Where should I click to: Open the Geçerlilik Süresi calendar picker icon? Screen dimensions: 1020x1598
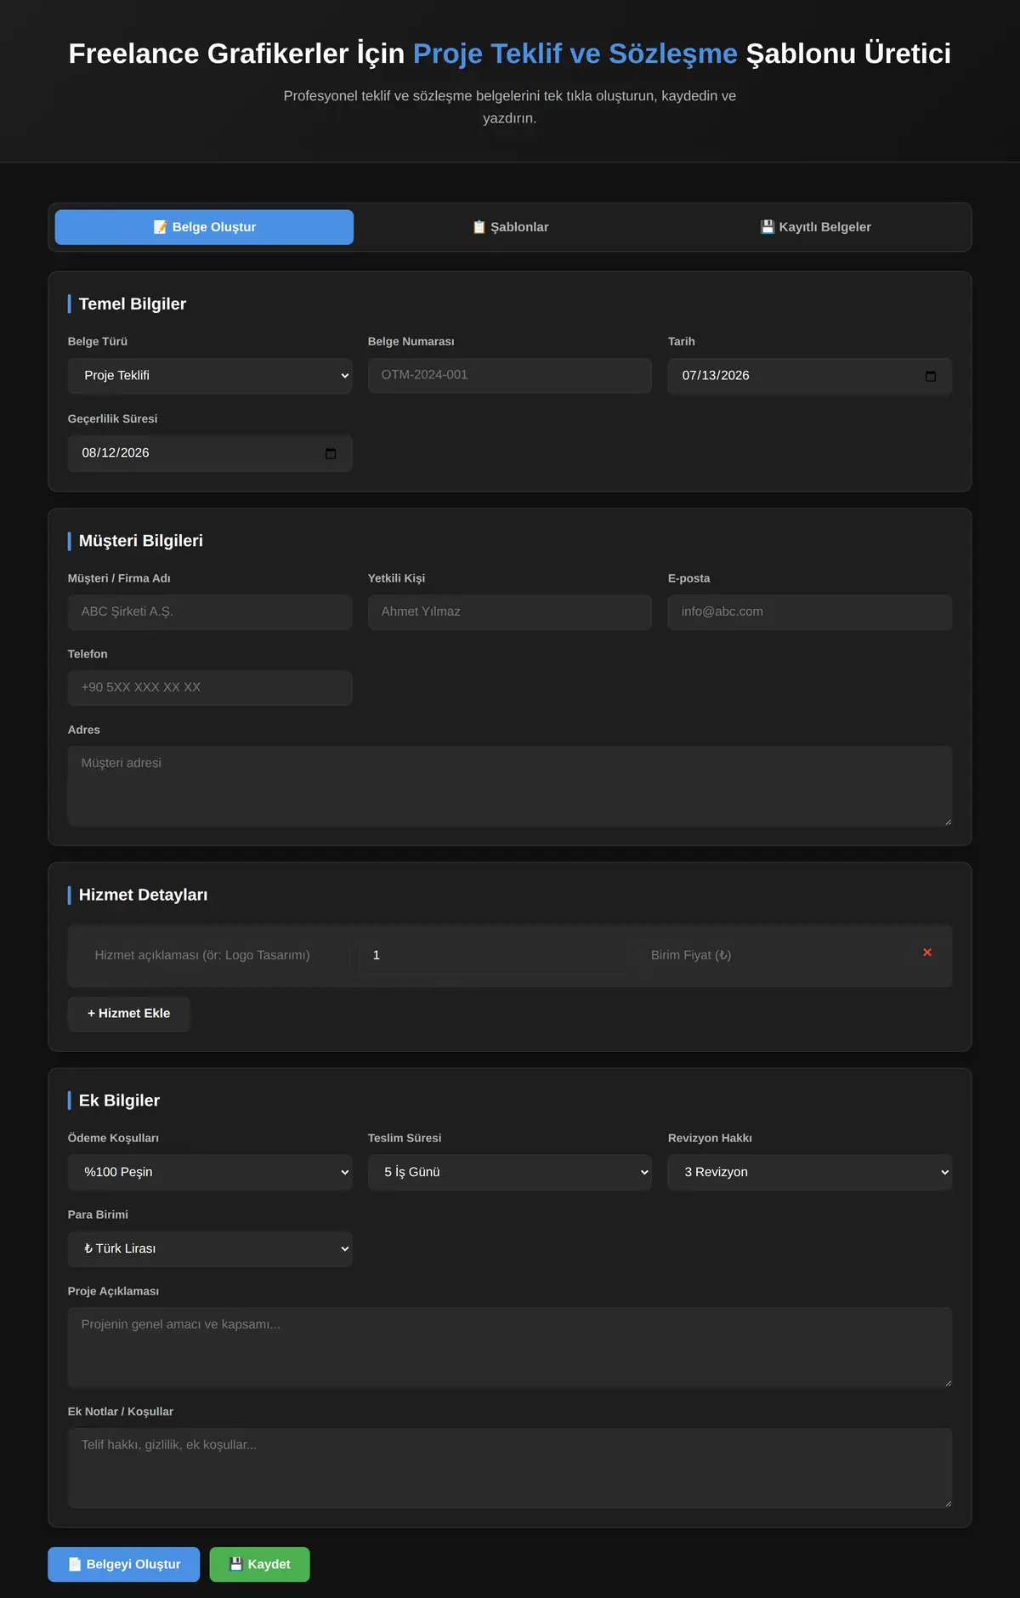pyautogui.click(x=331, y=453)
